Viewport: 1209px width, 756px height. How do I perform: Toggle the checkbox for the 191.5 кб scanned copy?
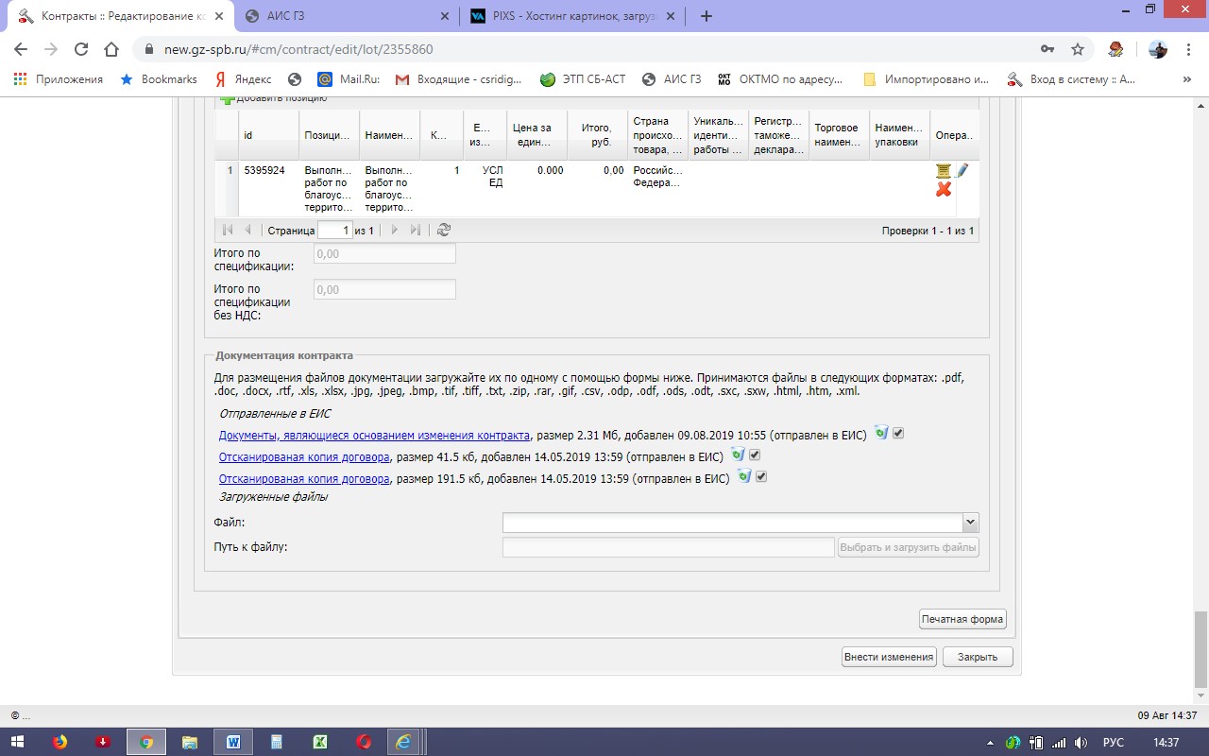tap(761, 477)
